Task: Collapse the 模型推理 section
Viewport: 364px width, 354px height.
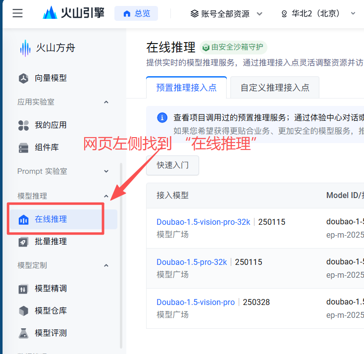Action: point(106,196)
